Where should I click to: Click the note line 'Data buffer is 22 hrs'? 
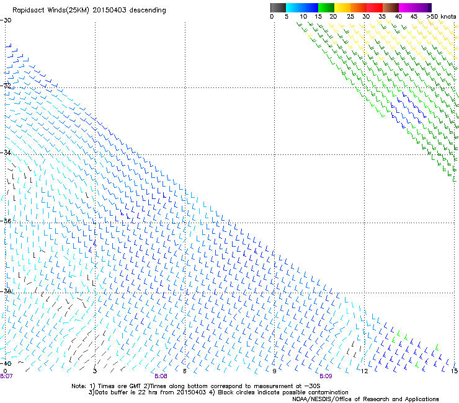[218, 392]
